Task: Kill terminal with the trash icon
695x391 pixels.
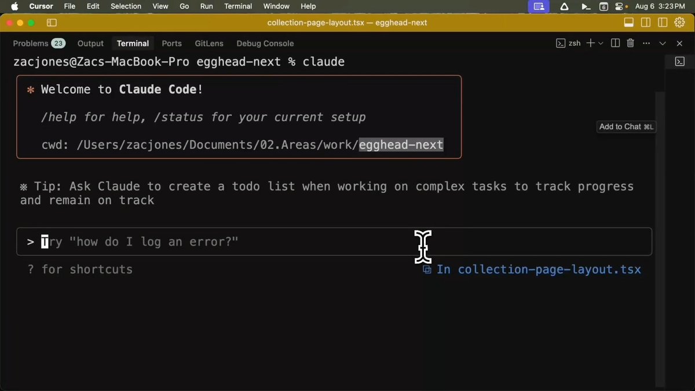Action: pyautogui.click(x=631, y=43)
